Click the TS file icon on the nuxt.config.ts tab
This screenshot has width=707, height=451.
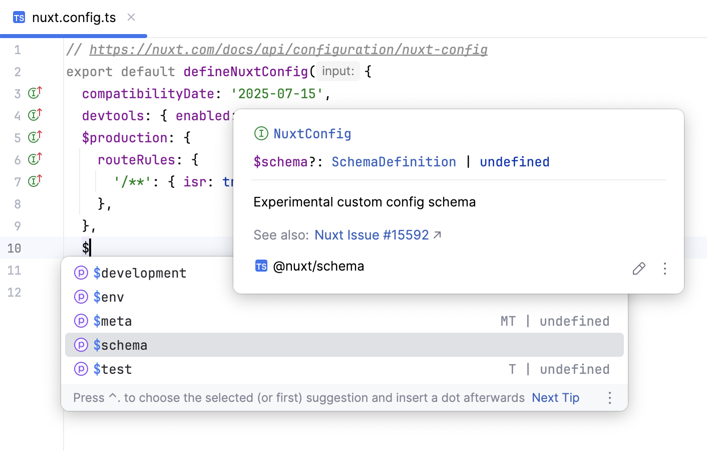pos(19,18)
